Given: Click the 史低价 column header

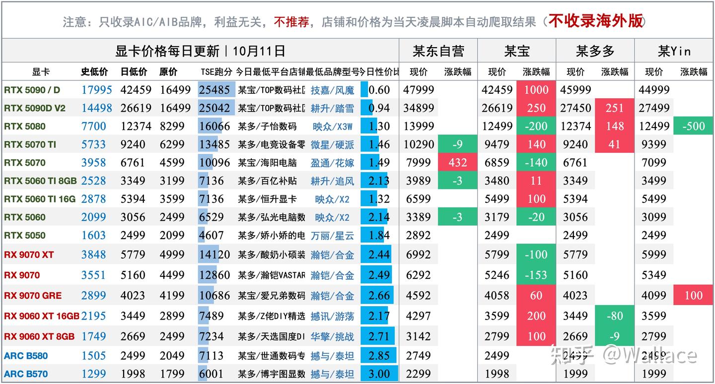Looking at the screenshot, I should coord(94,72).
